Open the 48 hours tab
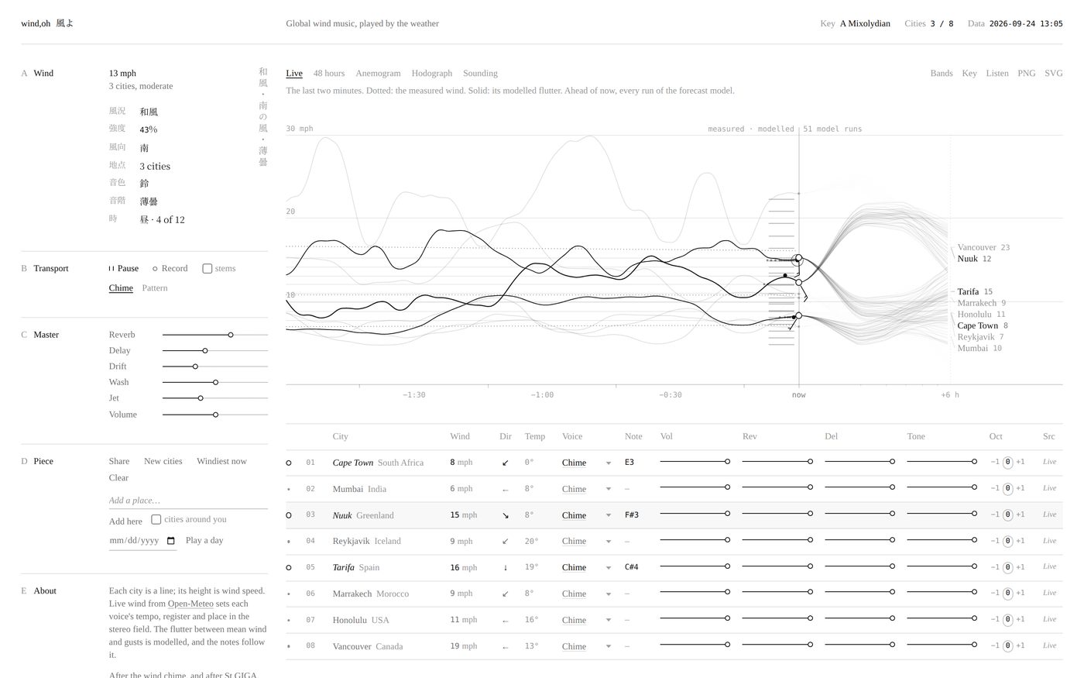1084x678 pixels. pyautogui.click(x=329, y=74)
